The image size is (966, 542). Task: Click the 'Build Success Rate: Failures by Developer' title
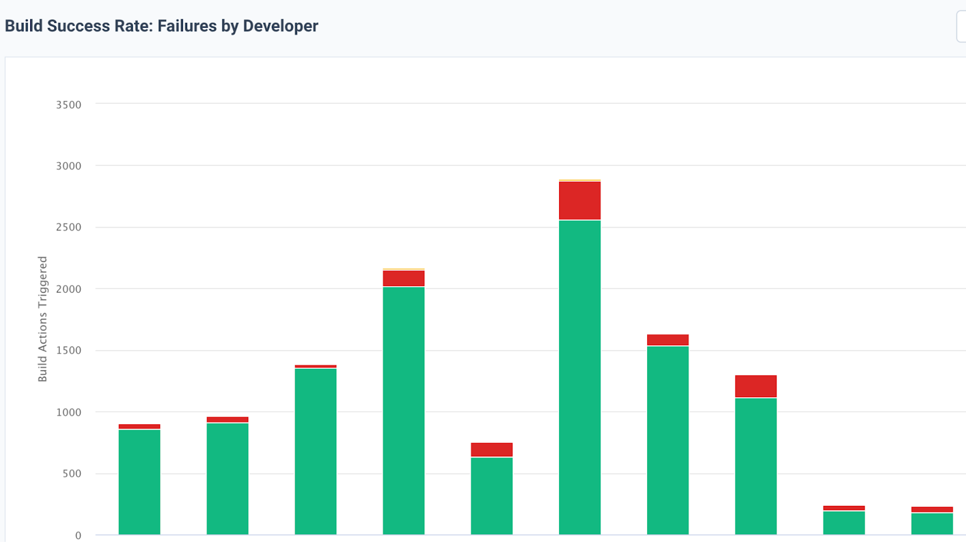(161, 26)
